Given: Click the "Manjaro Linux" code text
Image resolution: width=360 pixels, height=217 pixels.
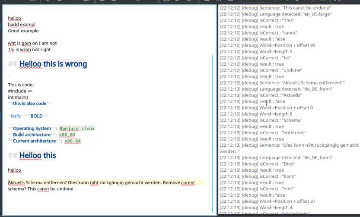Looking at the screenshot, I should (x=77, y=129).
